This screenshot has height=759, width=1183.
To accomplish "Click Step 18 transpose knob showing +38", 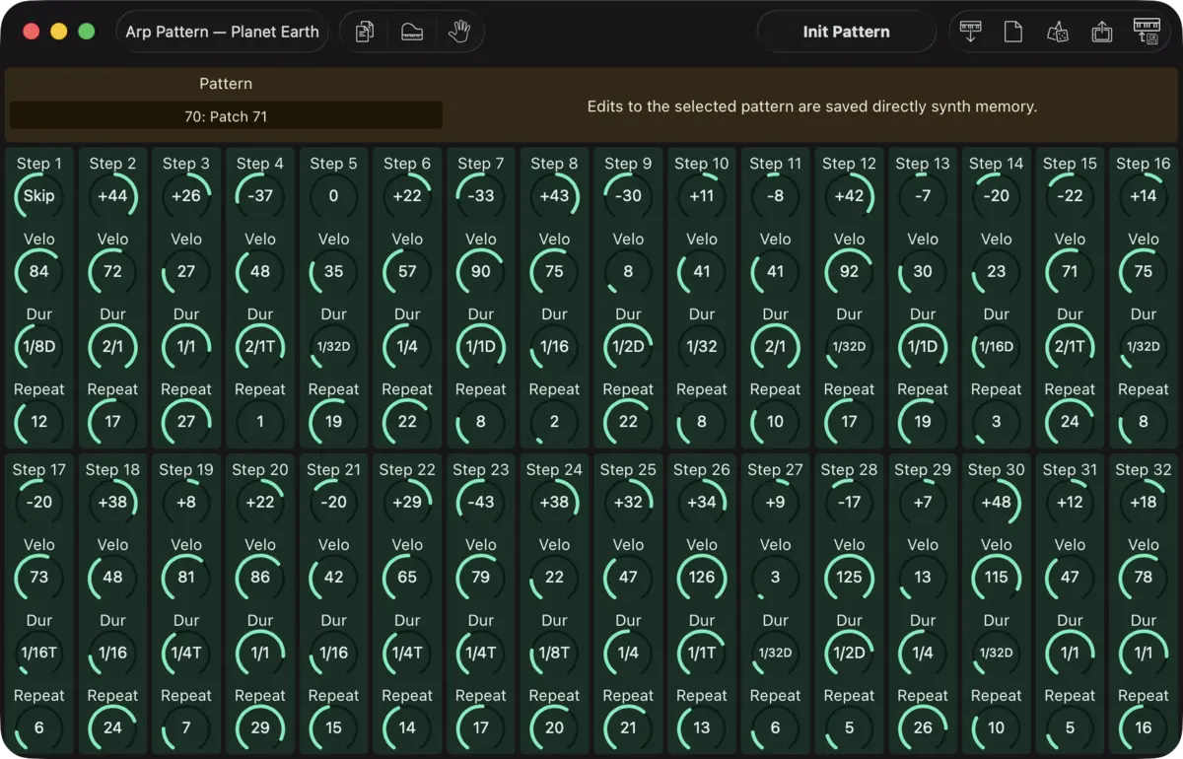I will click(x=112, y=503).
